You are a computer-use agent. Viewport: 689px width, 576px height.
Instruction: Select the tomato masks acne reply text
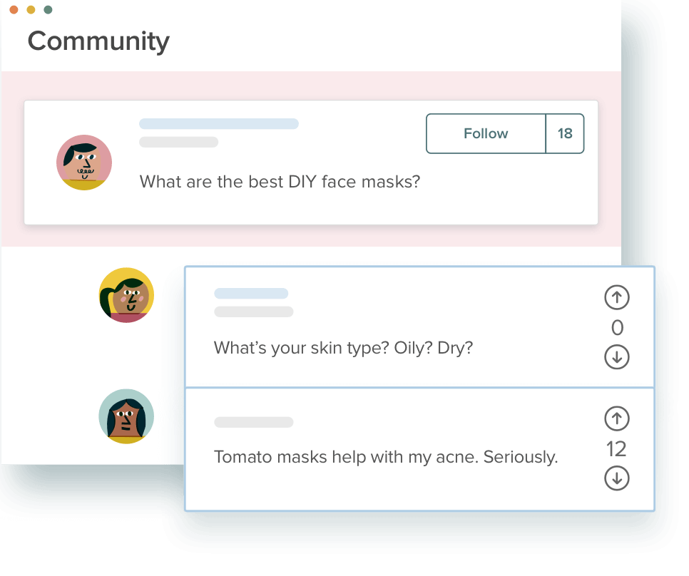pos(386,457)
